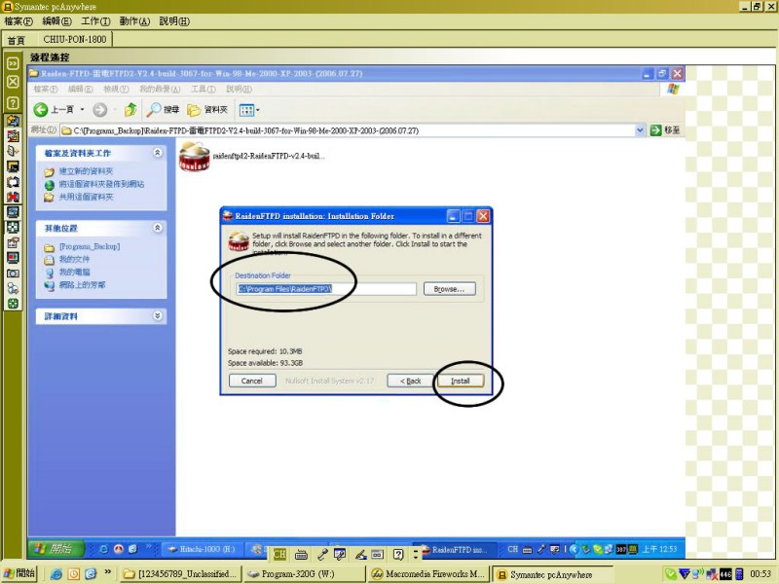The image size is (779, 584).
Task: Click the grey forward arrow in Explorer toolbar
Action: [x=100, y=109]
